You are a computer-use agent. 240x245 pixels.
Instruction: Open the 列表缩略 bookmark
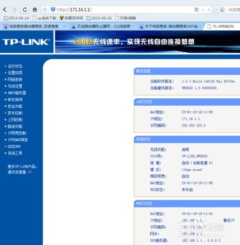(x=125, y=18)
